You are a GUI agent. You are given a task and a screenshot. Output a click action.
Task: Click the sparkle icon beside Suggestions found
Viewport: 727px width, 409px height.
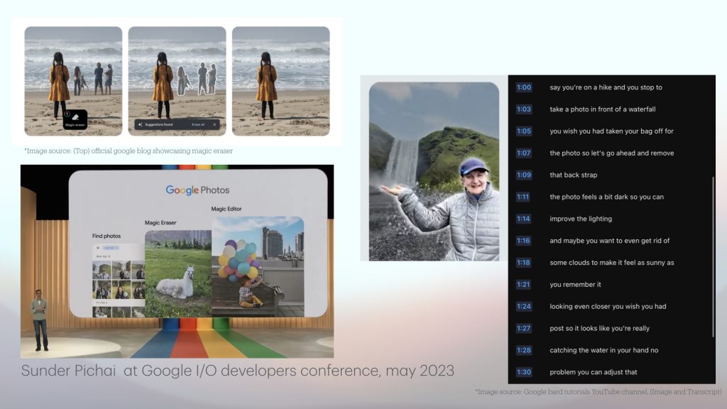pos(140,125)
